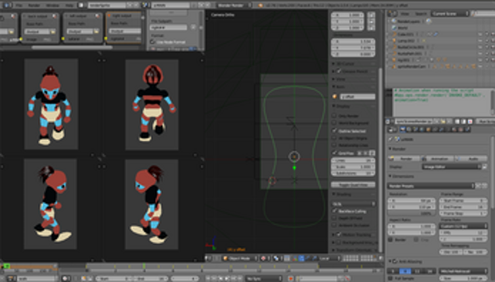Open the Scene properties tab
Screen dimensions: 495x282
(x=416, y=130)
